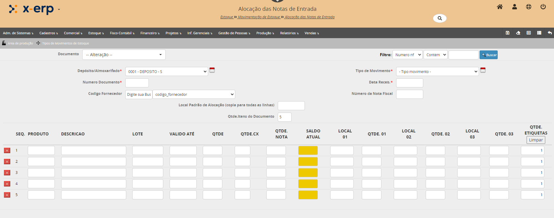Open the Numero nf filter dropdown

click(x=407, y=55)
